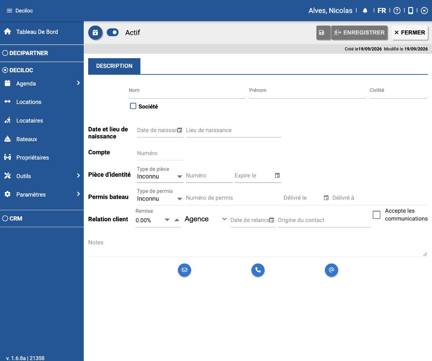
Task: Open calendar picker for Date de naissance
Action: [x=180, y=130]
